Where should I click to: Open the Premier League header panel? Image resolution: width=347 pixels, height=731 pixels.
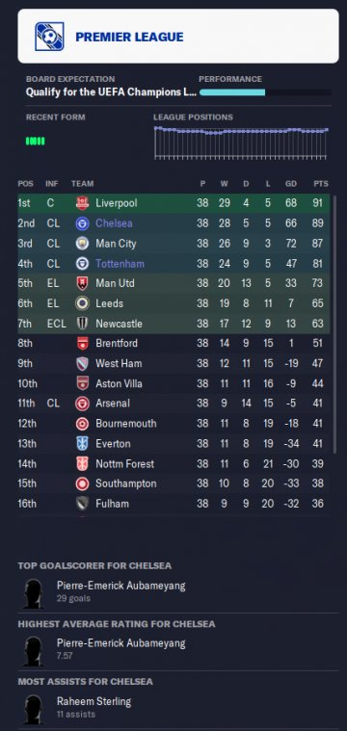[x=178, y=36]
